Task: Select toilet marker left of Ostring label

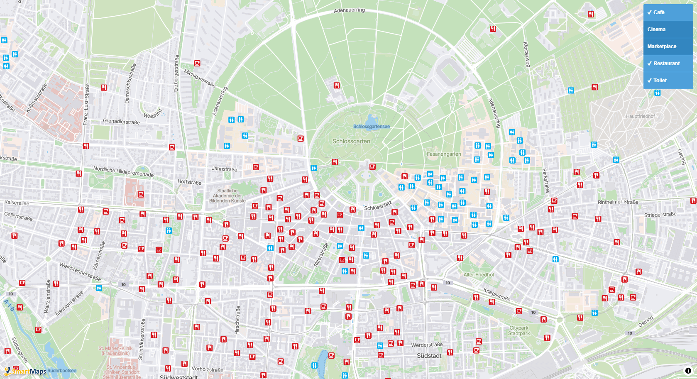Action: (616, 160)
